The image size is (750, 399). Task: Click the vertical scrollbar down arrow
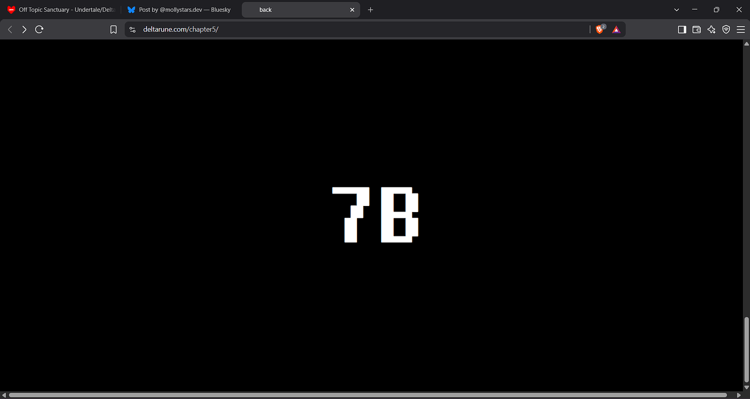click(x=746, y=387)
